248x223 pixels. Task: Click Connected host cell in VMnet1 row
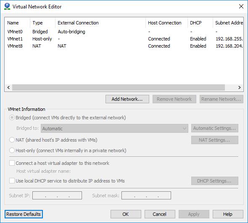click(159, 39)
